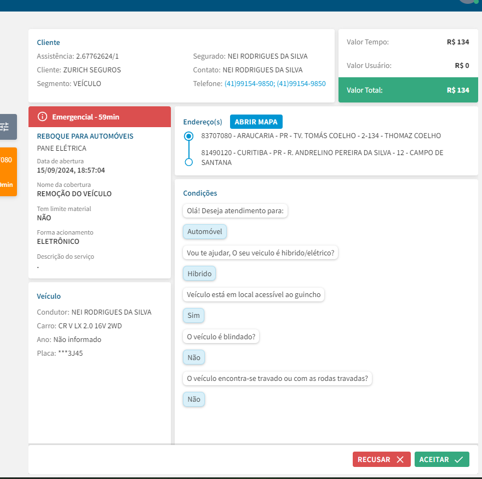Select the Automóvel answer chip
The image size is (482, 479).
(205, 231)
